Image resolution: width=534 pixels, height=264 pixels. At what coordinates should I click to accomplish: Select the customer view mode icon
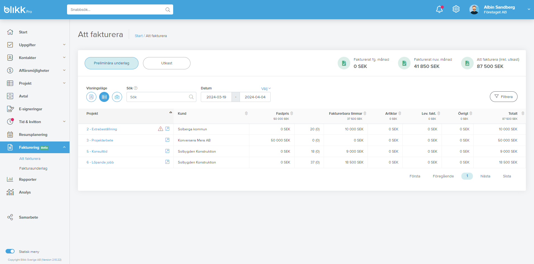coord(91,97)
